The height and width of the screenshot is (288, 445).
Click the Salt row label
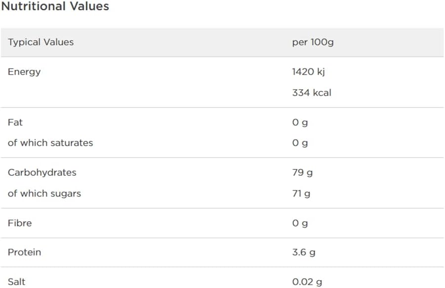coord(16,282)
